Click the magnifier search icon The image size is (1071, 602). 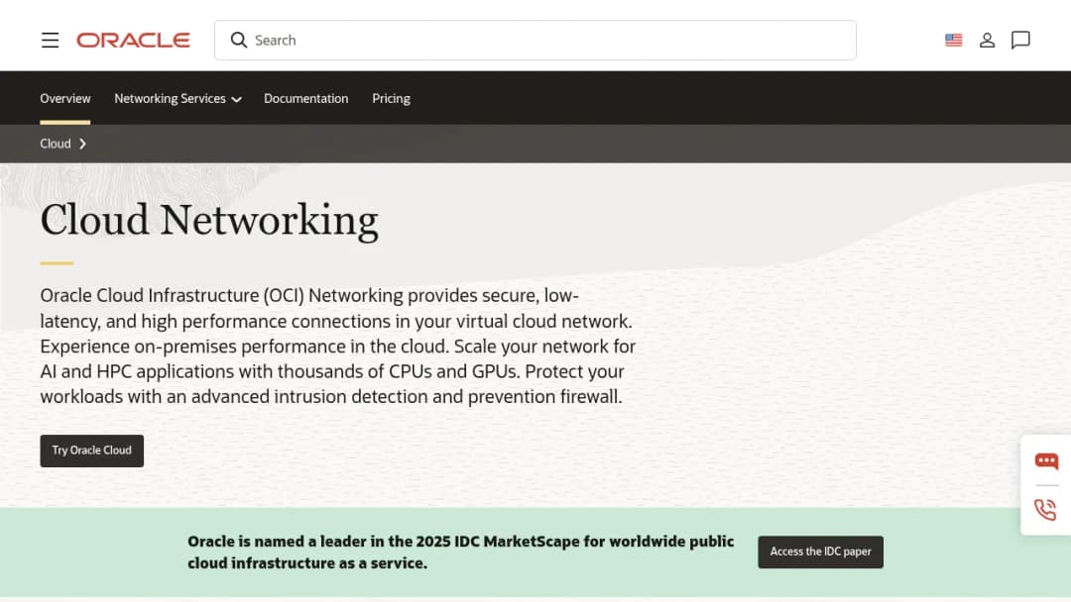238,41
